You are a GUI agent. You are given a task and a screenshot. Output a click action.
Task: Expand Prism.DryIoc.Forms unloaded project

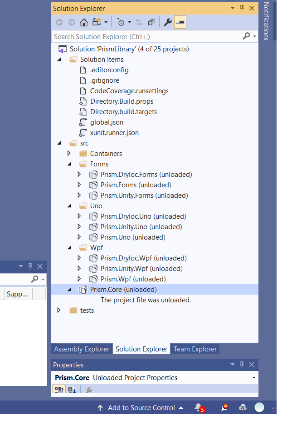click(x=79, y=174)
